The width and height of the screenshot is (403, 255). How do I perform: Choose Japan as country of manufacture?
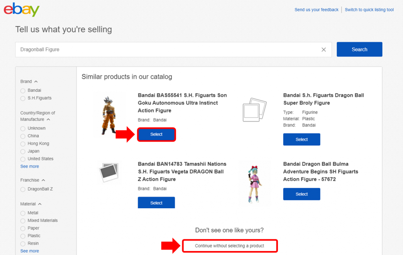coord(23,152)
